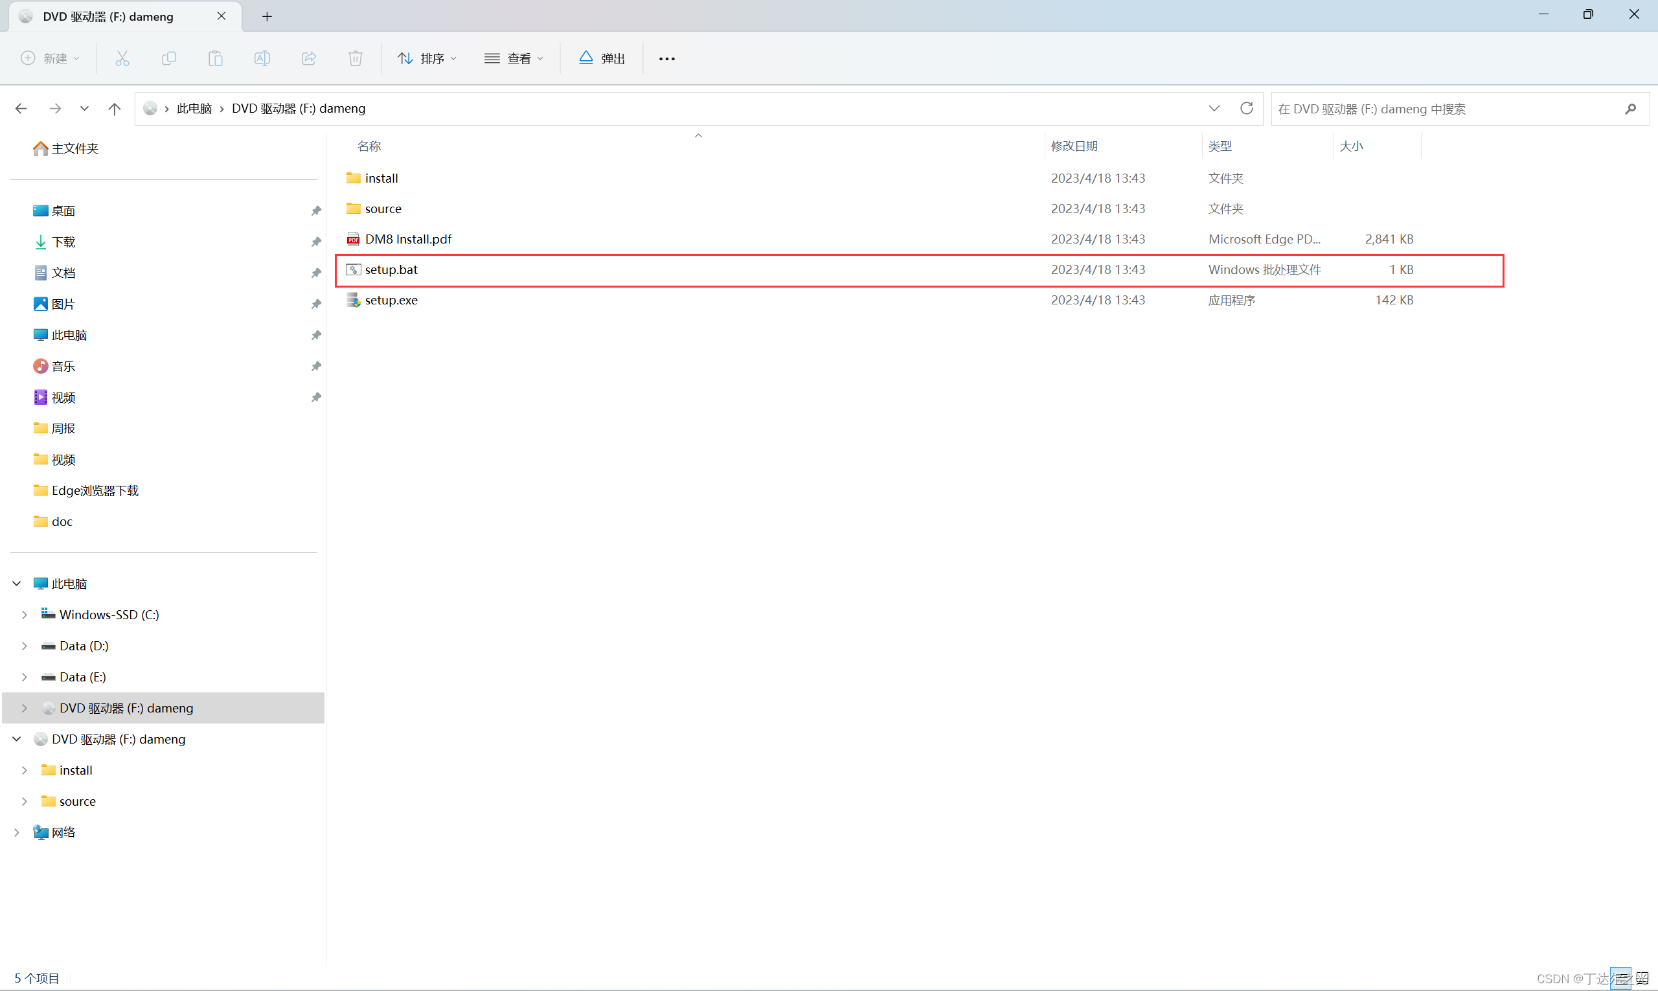Open the three-dot more options menu
The width and height of the screenshot is (1658, 991).
(x=666, y=59)
